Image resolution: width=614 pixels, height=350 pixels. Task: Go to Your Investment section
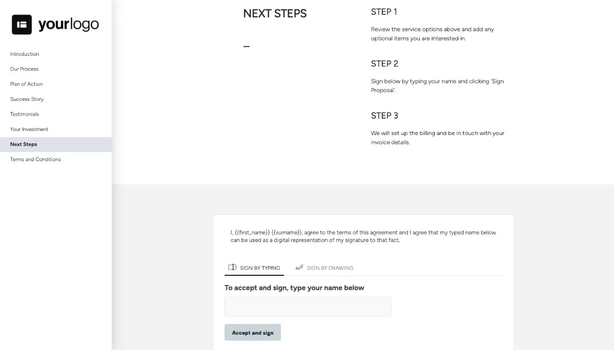point(29,129)
